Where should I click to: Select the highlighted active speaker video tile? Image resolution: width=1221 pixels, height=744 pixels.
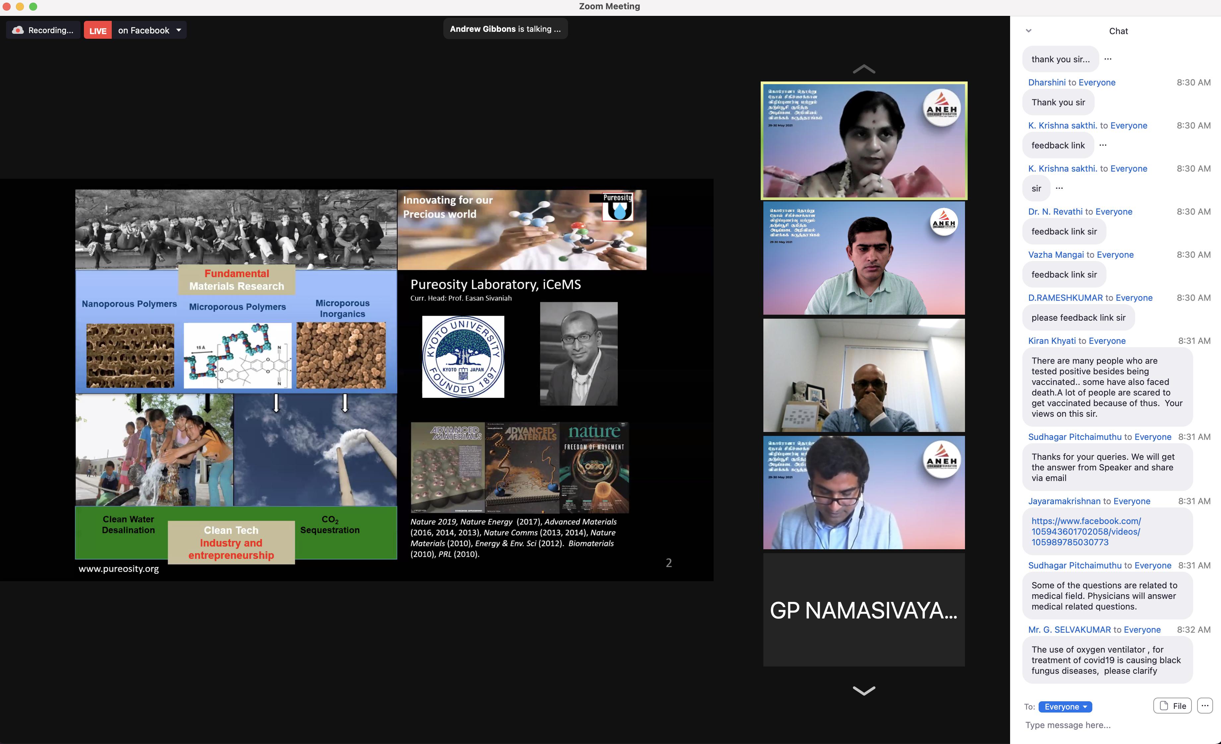click(x=864, y=140)
